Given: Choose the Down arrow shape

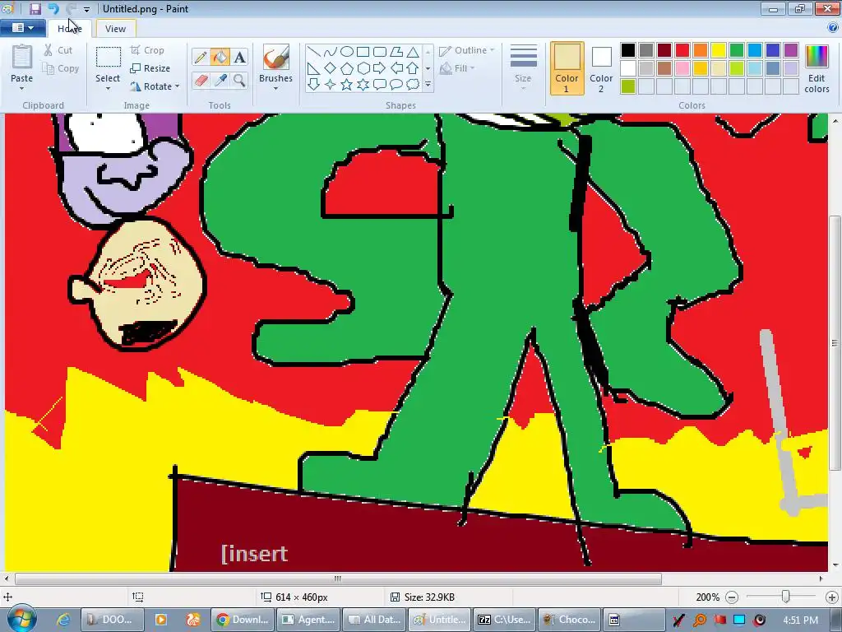Looking at the screenshot, I should pyautogui.click(x=314, y=85).
